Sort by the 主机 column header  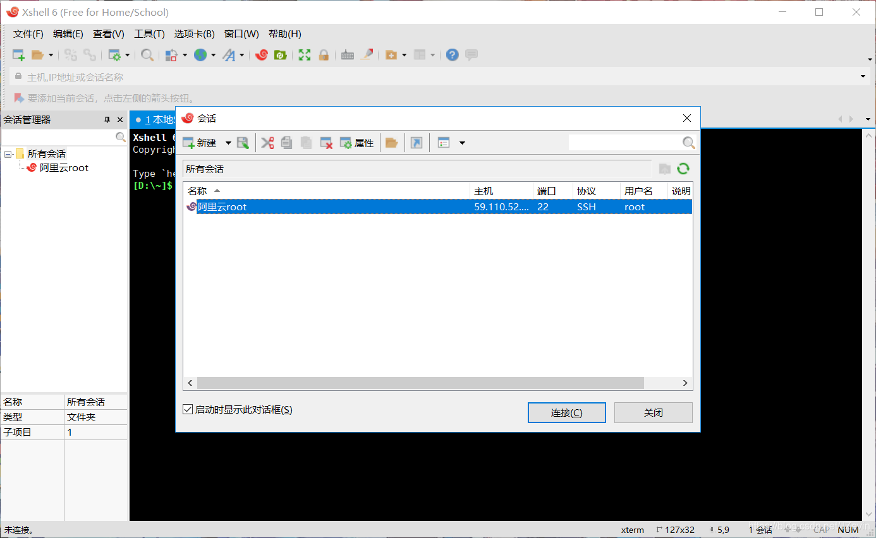pyautogui.click(x=501, y=191)
